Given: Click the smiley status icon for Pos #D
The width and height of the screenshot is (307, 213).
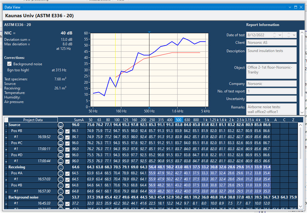Looking at the screenshot, I should coord(60,155).
